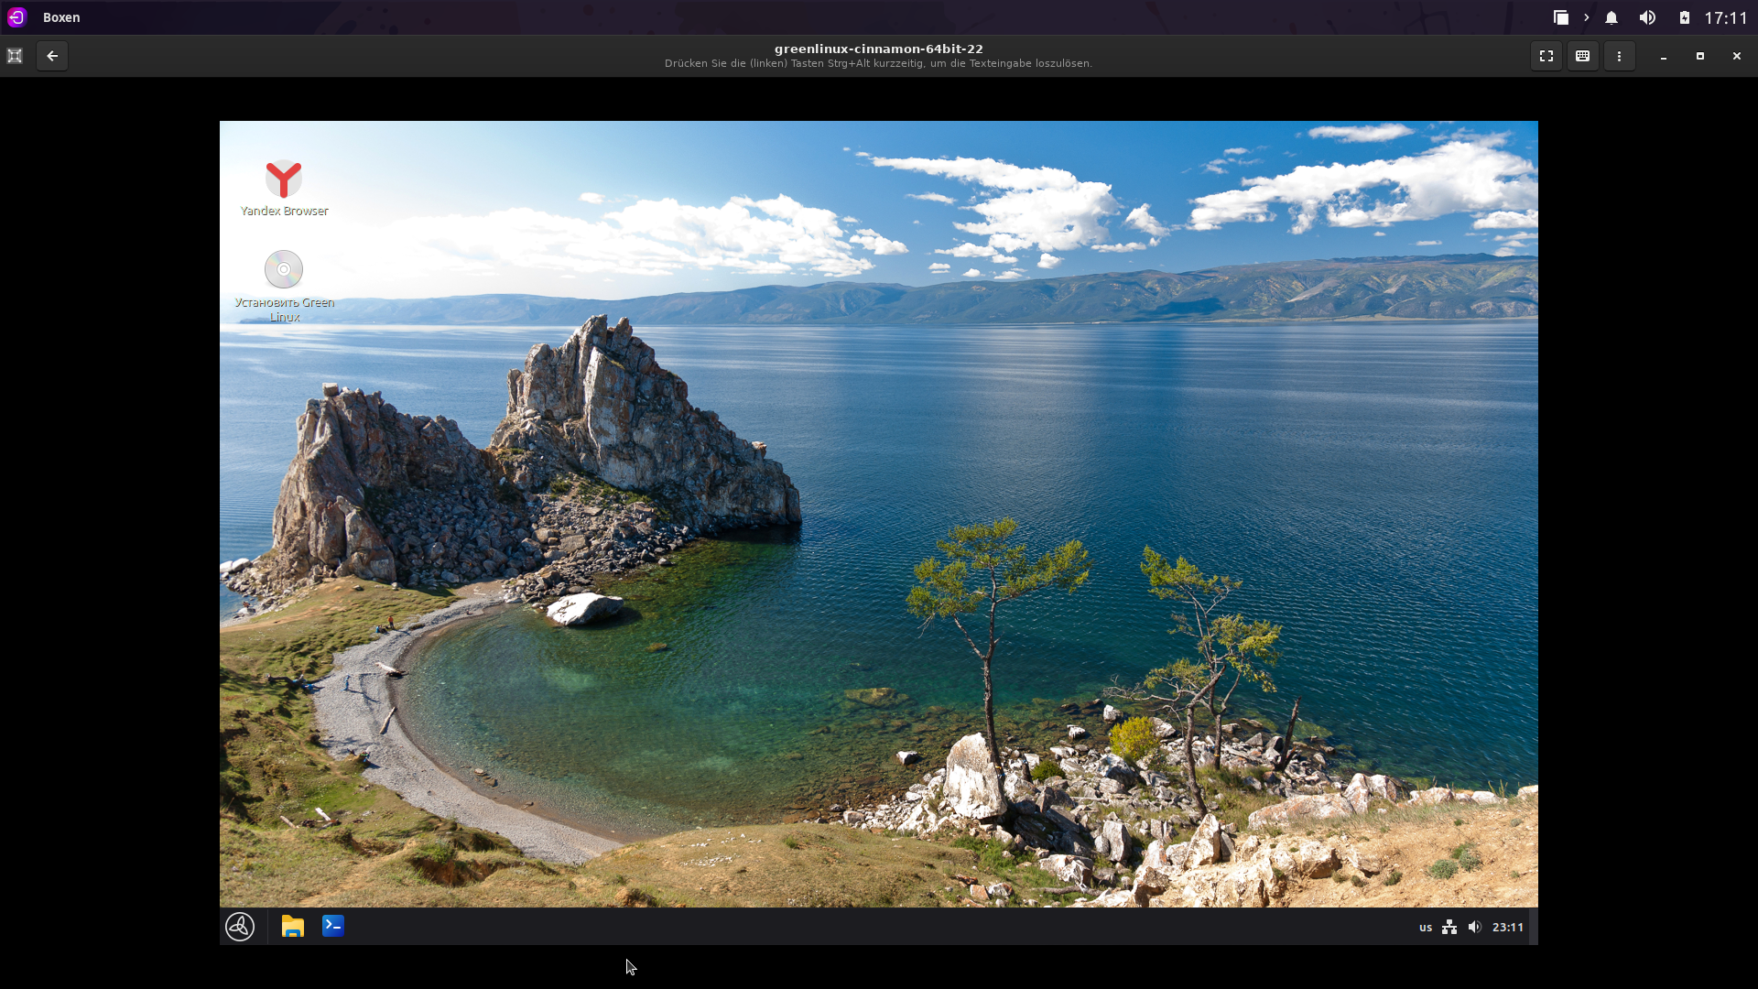Viewport: 1758px width, 989px height.
Task: Select the Install Green Linux disc icon
Action: pos(284,270)
